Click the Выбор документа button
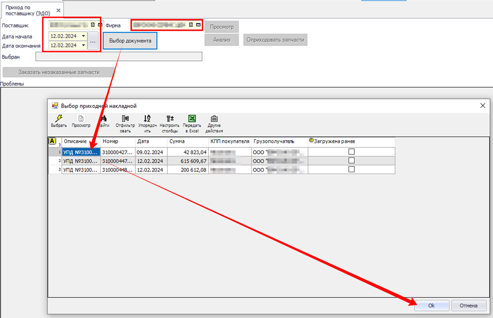The width and height of the screenshot is (493, 318). click(130, 41)
